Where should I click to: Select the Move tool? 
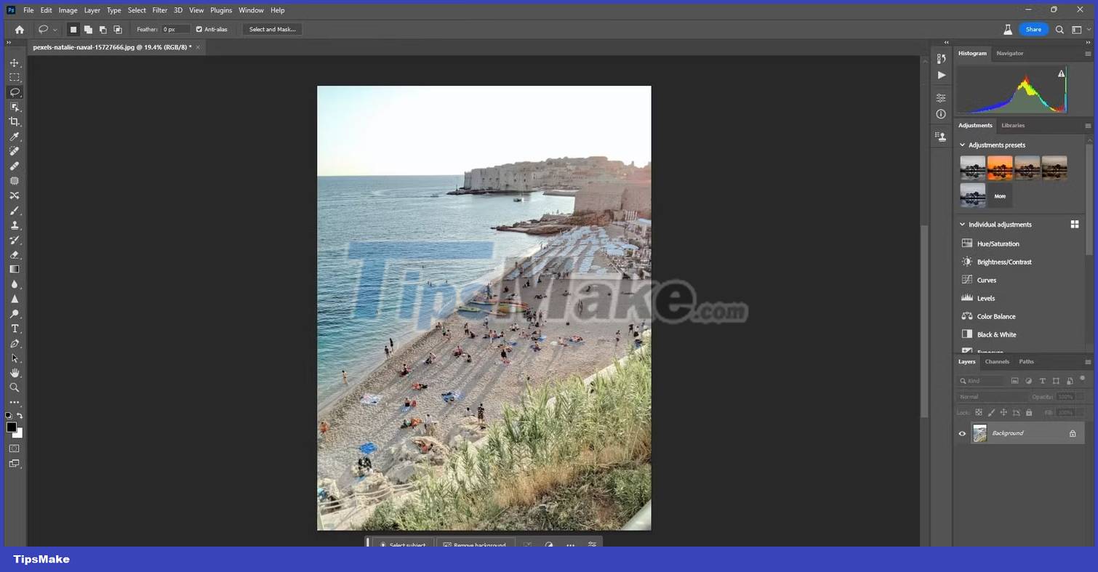click(x=15, y=63)
